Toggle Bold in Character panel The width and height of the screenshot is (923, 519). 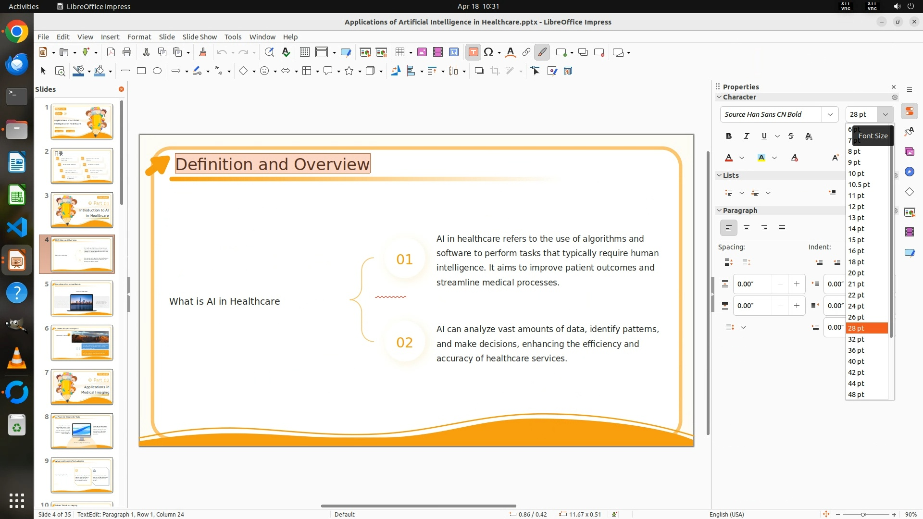tap(729, 136)
